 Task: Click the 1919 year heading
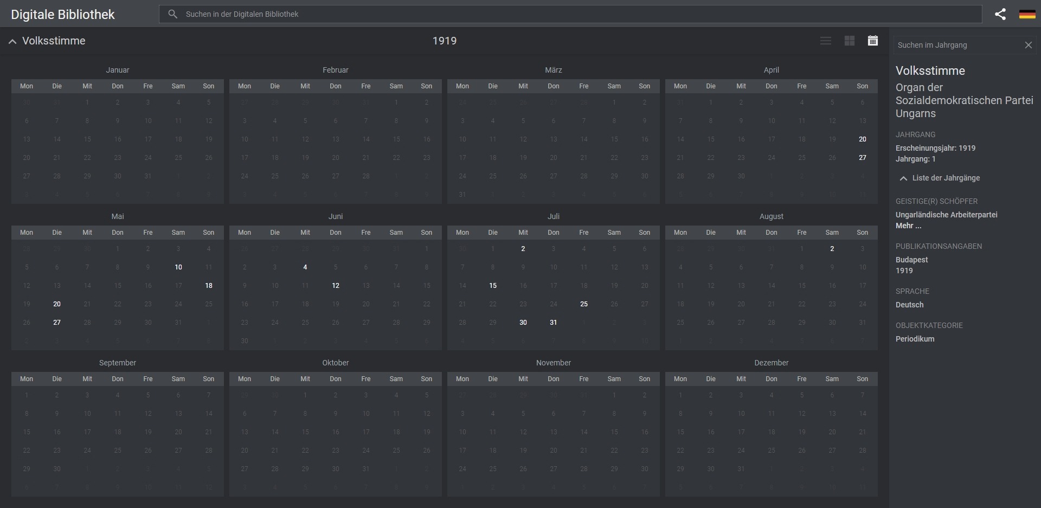click(x=445, y=41)
